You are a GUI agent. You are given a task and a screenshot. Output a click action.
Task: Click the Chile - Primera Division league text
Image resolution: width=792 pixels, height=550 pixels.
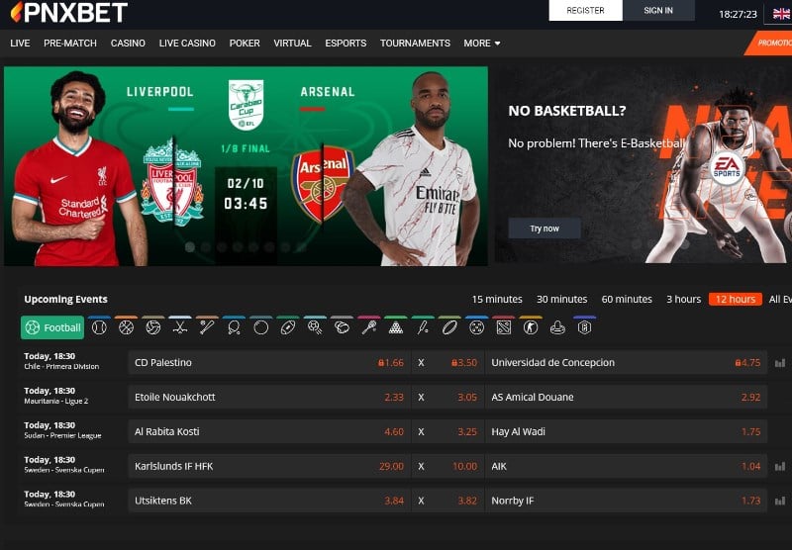click(x=61, y=366)
